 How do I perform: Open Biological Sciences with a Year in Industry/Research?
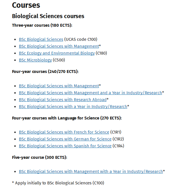click(x=73, y=107)
